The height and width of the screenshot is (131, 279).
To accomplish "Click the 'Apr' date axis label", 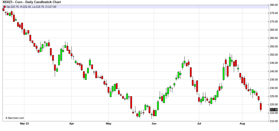I will [x=71, y=123].
